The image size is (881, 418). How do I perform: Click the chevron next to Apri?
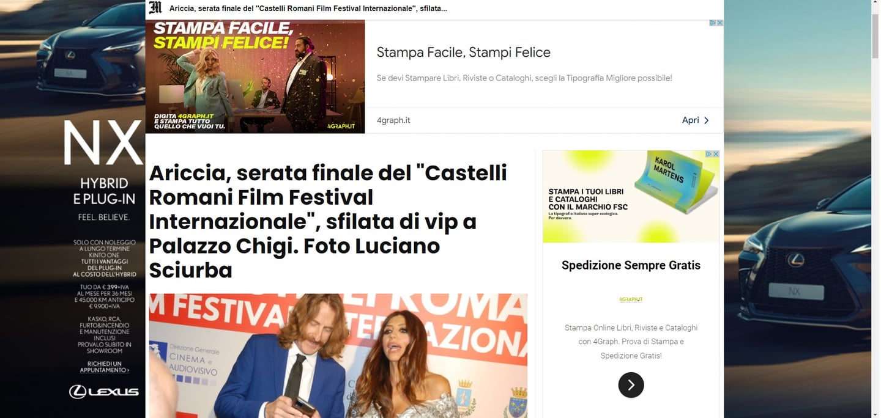click(706, 120)
